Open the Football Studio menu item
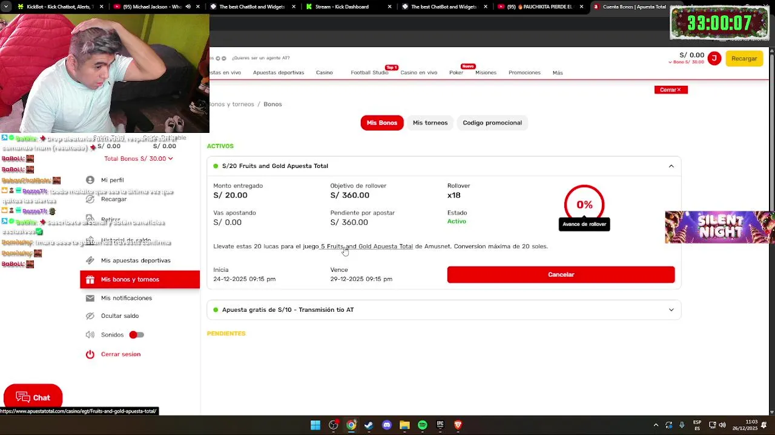This screenshot has width=775, height=435. [x=369, y=72]
